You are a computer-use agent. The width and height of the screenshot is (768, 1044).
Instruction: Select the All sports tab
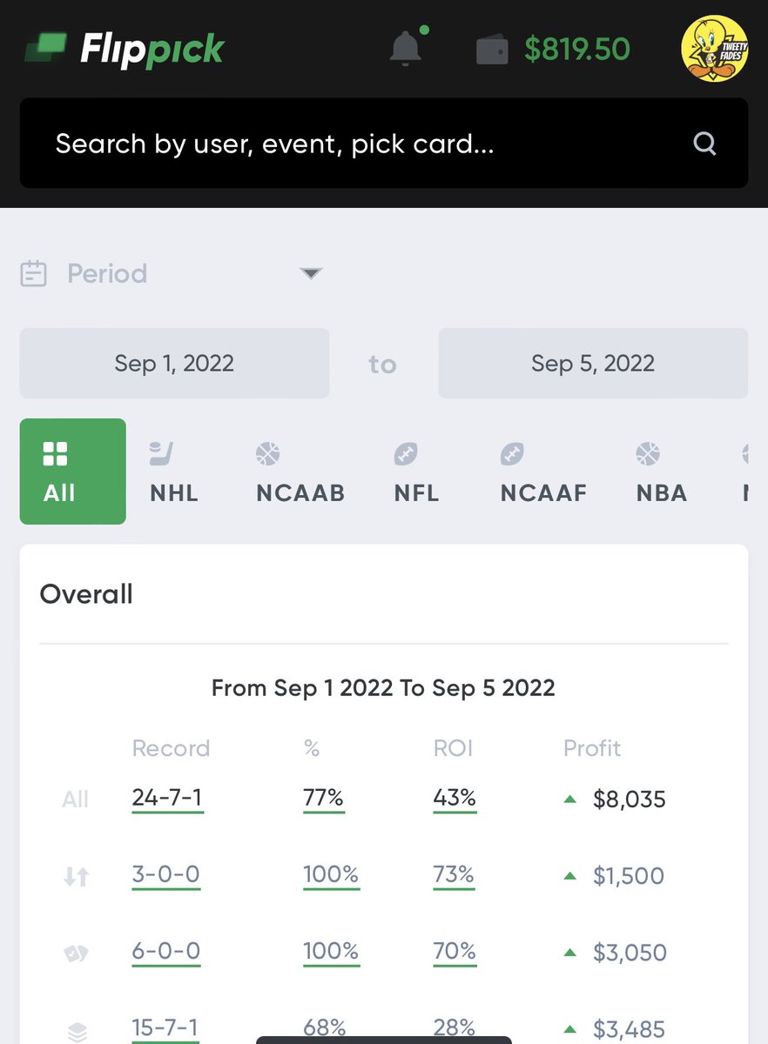72,472
